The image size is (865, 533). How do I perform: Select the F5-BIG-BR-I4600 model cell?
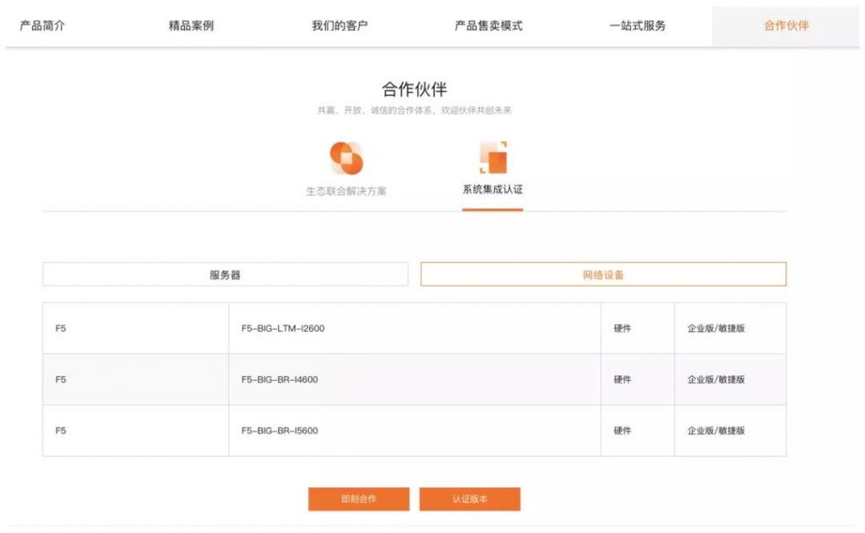[x=414, y=379]
